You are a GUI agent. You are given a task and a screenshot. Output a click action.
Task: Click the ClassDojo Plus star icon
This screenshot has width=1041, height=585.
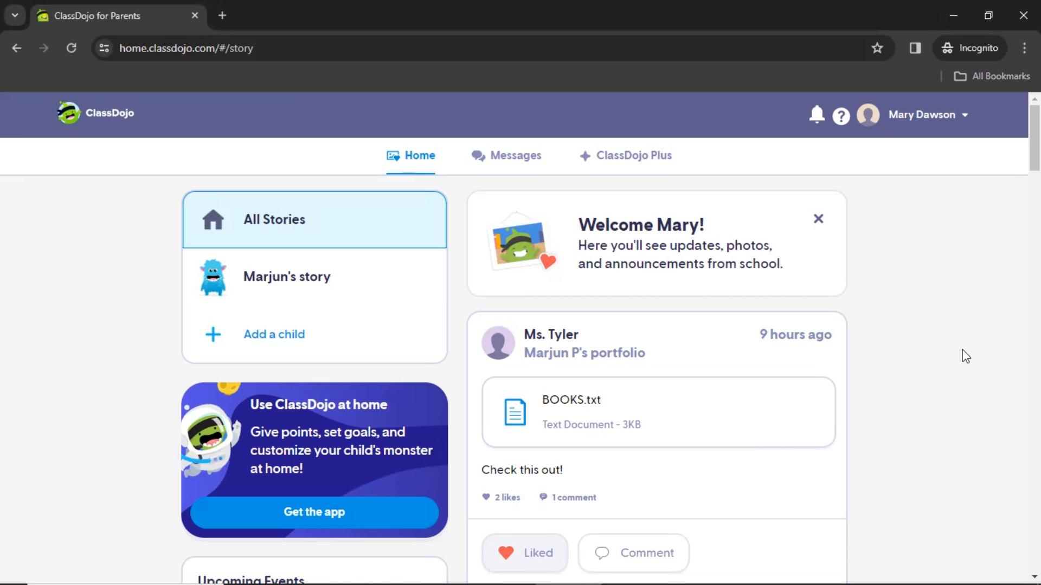(x=586, y=155)
